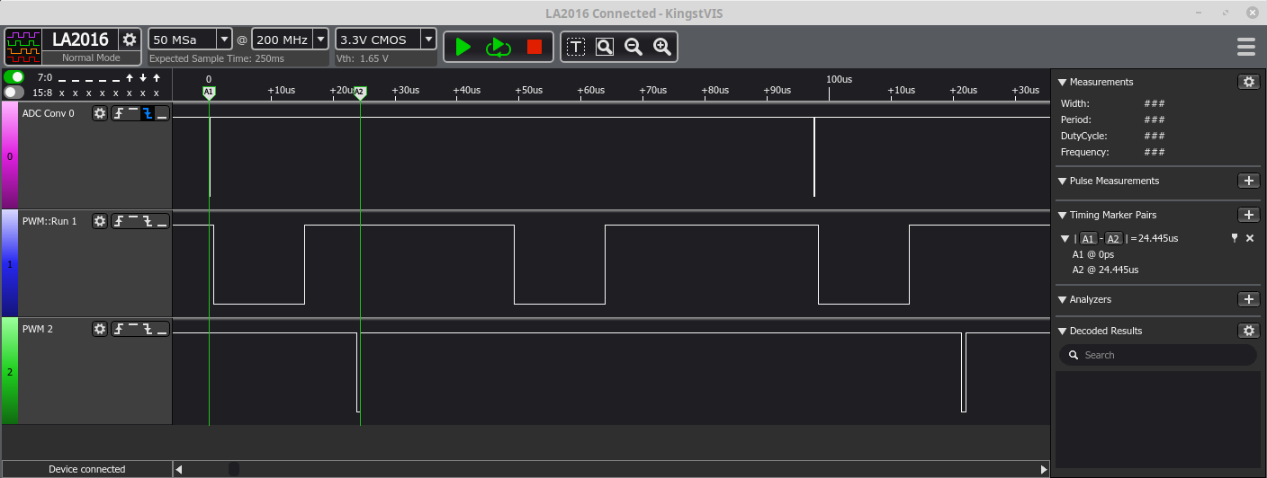The image size is (1267, 478).
Task: Enable channels 15:8 toggle switch
Action: [x=14, y=93]
